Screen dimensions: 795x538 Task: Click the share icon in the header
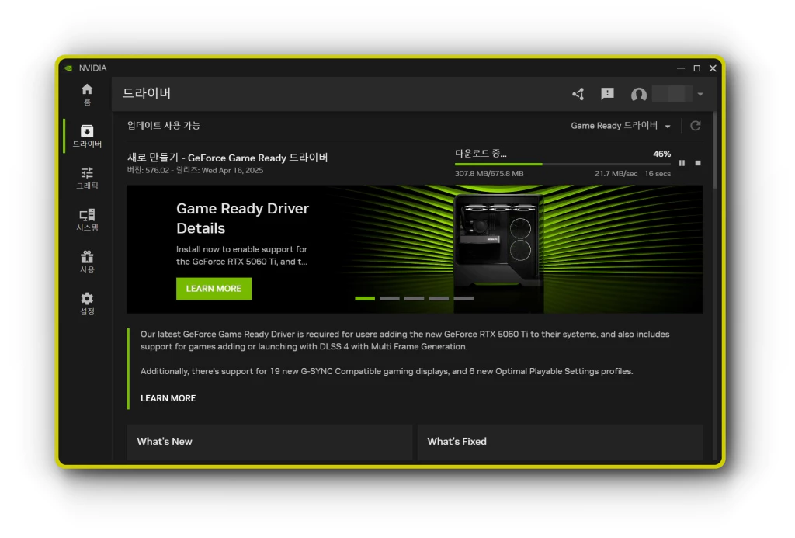[x=578, y=94]
